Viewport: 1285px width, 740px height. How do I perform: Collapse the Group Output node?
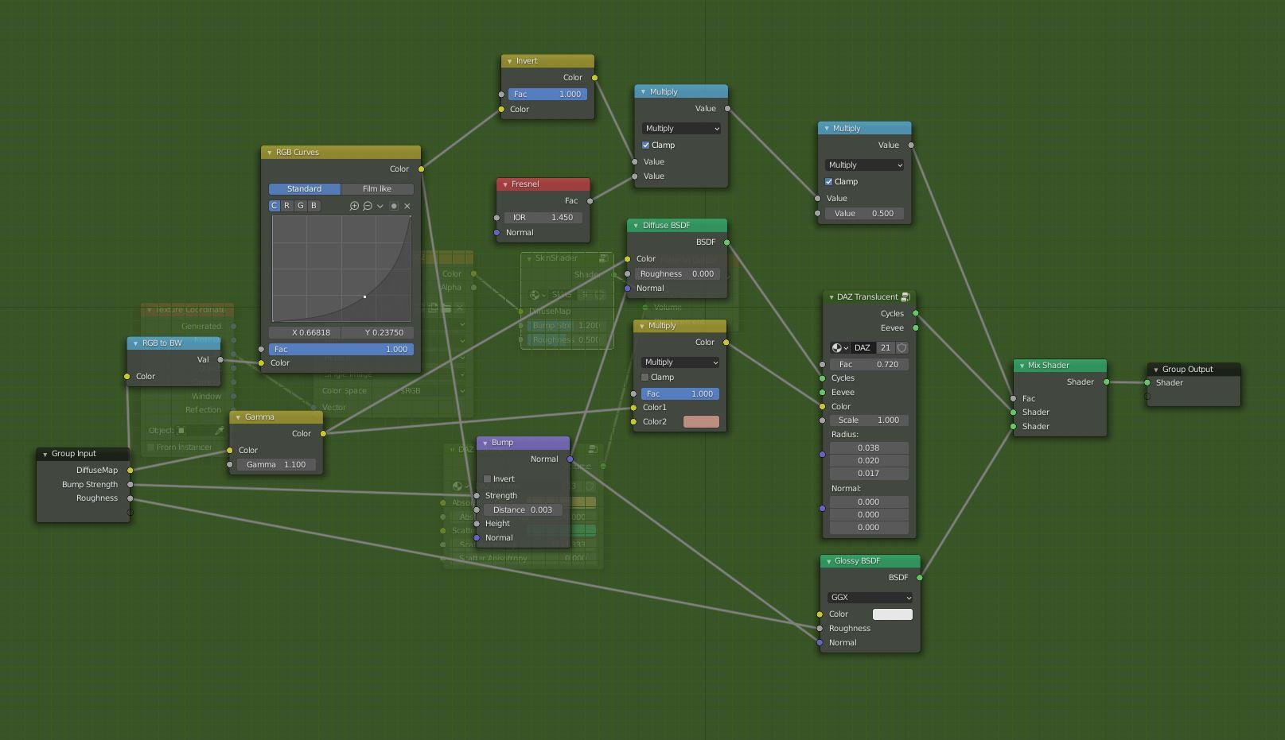point(1155,370)
